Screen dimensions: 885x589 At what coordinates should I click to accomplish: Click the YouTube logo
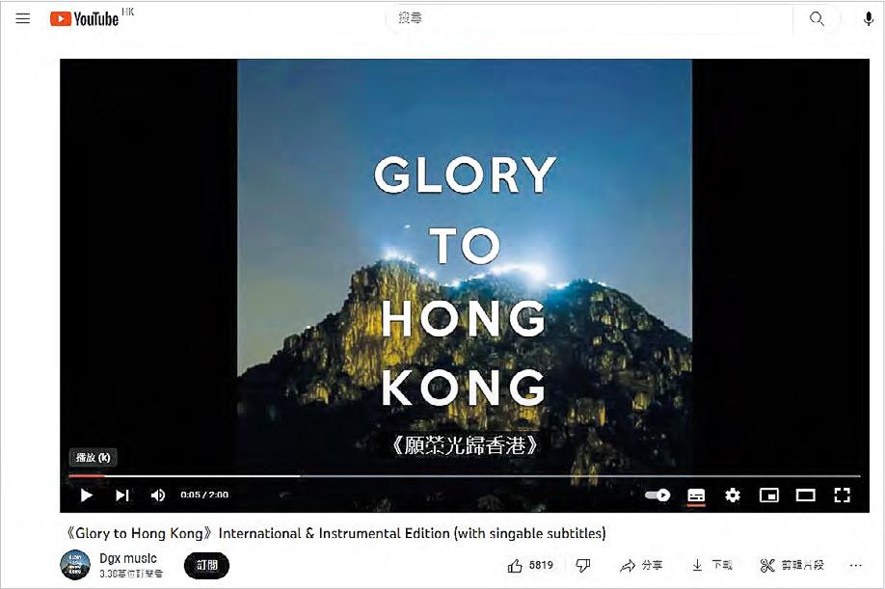pos(85,19)
